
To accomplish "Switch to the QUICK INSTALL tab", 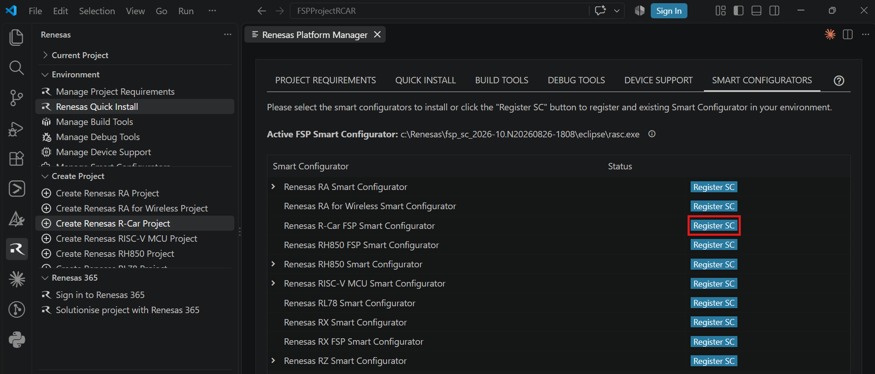I will pyautogui.click(x=426, y=81).
